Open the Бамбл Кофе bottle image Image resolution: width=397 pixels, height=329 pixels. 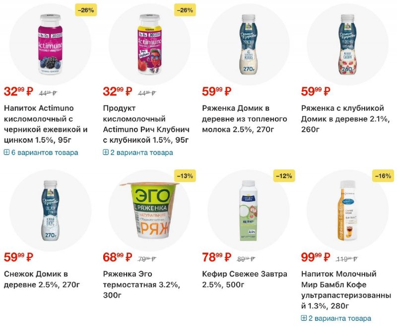tap(347, 209)
